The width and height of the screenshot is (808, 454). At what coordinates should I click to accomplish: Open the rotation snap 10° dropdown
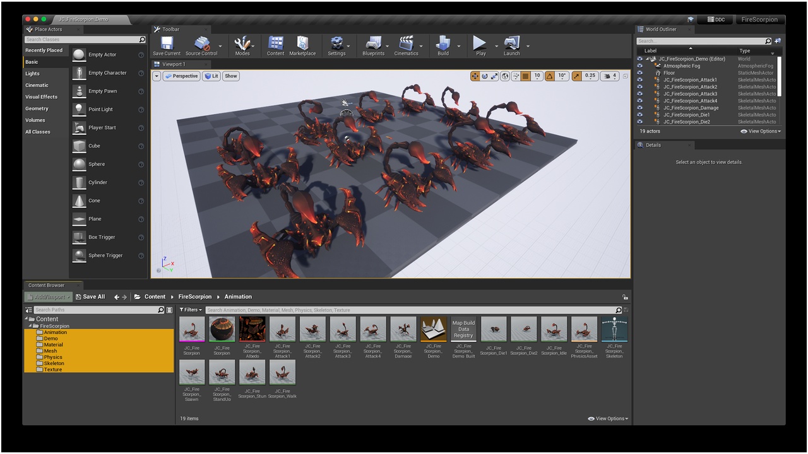[562, 76]
